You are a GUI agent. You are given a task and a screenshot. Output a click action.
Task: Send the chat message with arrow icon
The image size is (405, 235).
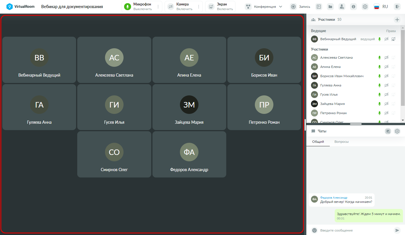point(397,230)
